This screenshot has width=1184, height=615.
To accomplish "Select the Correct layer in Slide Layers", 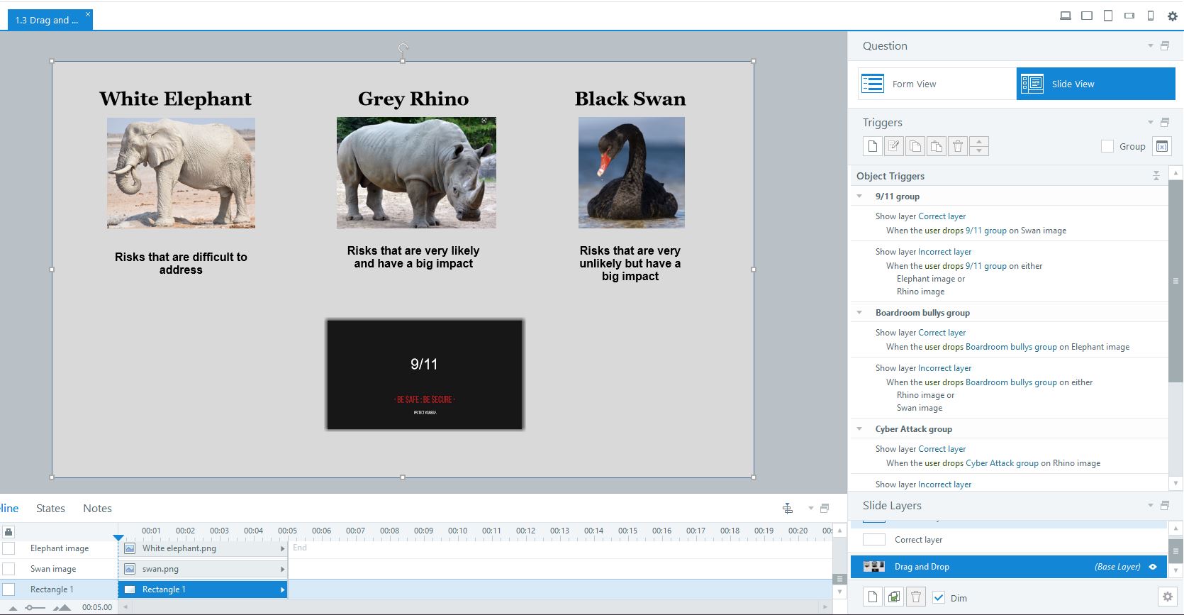I will coord(918,540).
